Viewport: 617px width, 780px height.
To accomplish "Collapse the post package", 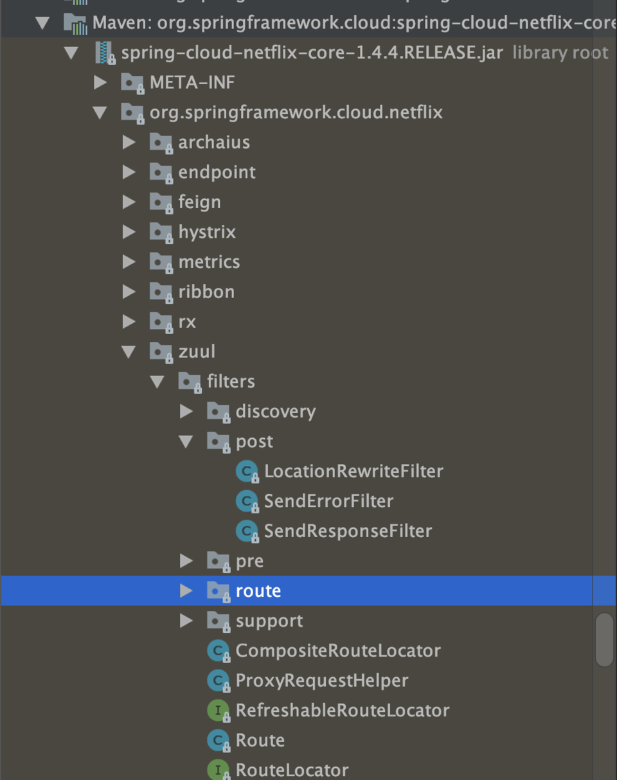I will click(186, 441).
